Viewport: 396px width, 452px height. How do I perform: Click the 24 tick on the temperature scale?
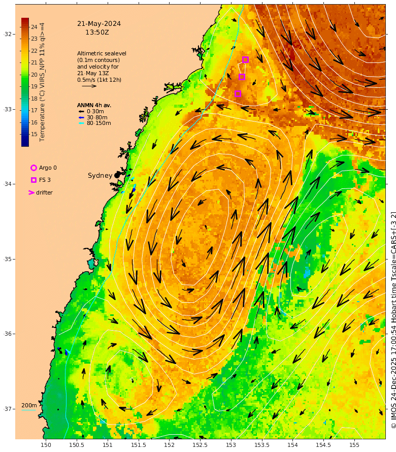(35, 27)
